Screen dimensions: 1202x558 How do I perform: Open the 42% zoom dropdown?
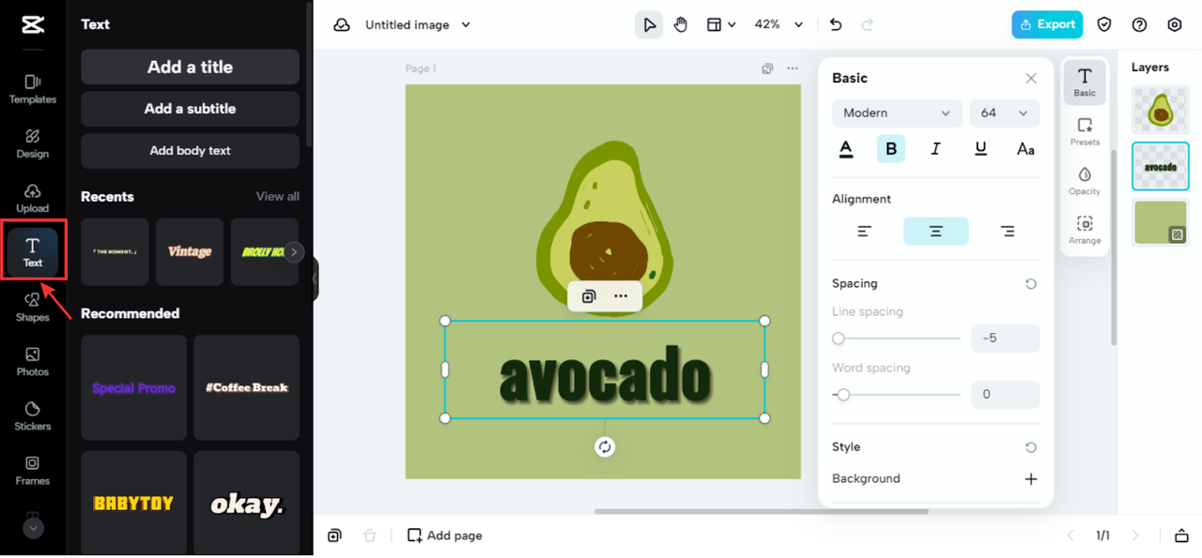tap(779, 25)
